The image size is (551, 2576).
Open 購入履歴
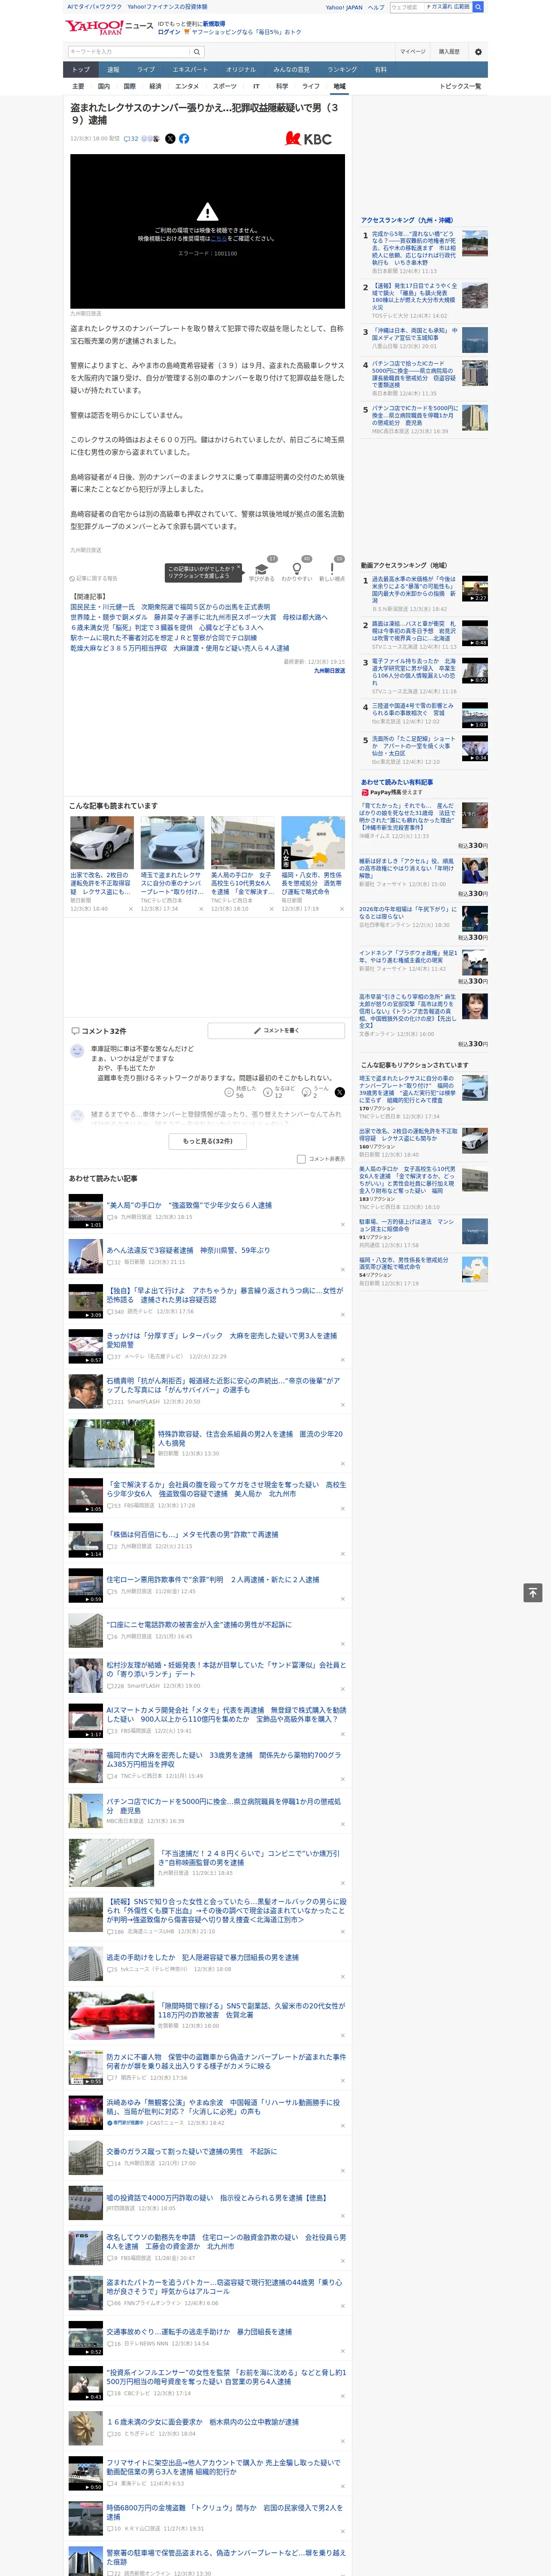click(x=449, y=52)
